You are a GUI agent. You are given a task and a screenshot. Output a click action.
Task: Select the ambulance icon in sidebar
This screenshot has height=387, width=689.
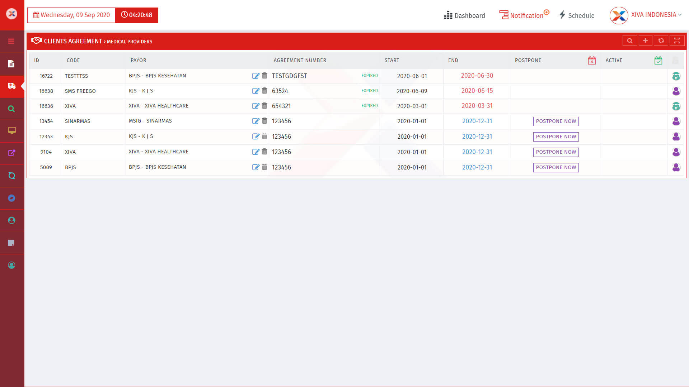(11, 86)
